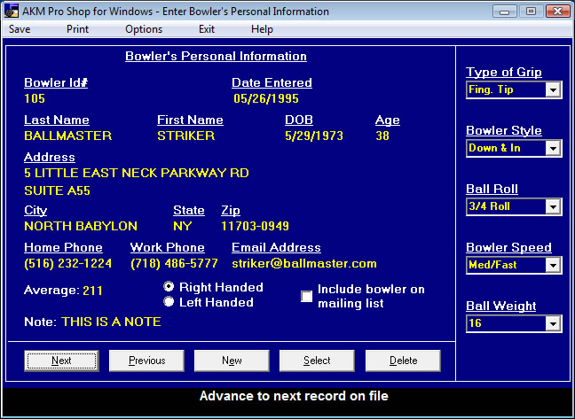The height and width of the screenshot is (419, 575).
Task: Expand the Ball Weight dropdown
Action: click(553, 323)
